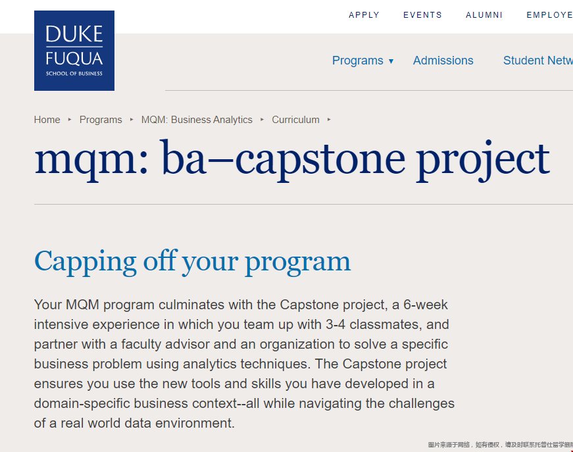Click the Duke Fuqua School of Business logo

tap(74, 51)
